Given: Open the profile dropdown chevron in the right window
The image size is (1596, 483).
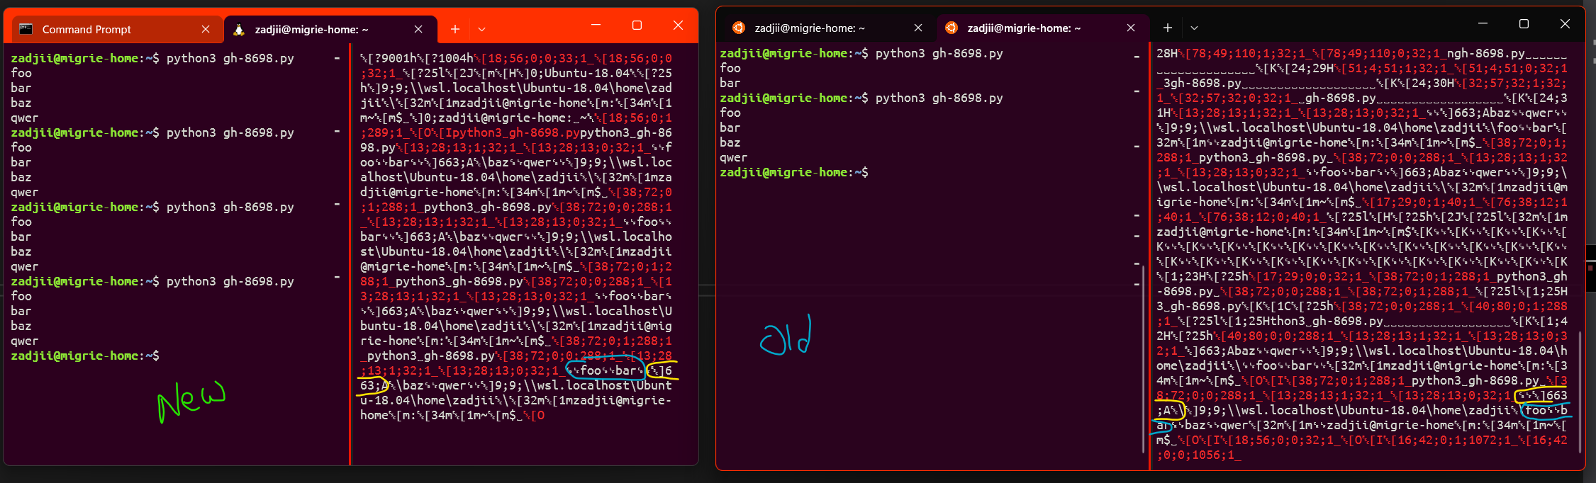Looking at the screenshot, I should click(1195, 28).
